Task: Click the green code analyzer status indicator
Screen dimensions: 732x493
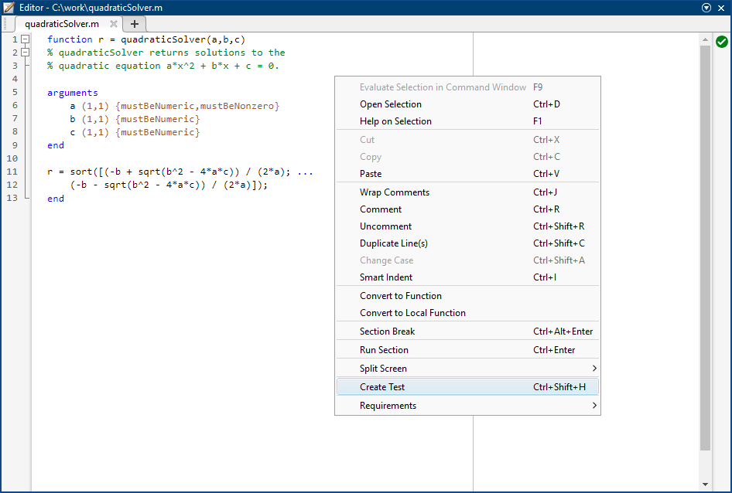Action: click(722, 42)
